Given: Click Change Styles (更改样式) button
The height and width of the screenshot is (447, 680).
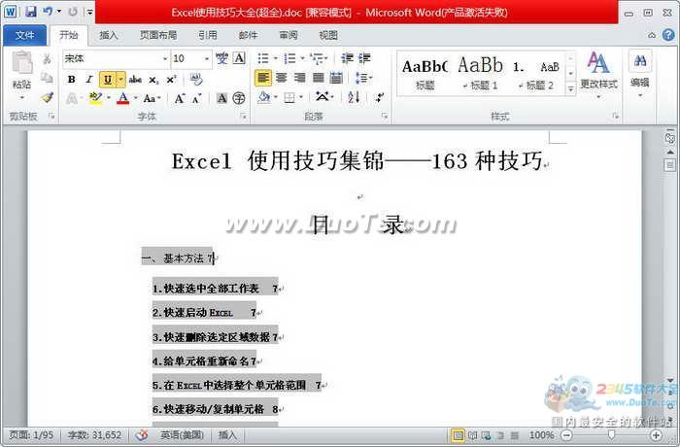Looking at the screenshot, I should tap(598, 74).
